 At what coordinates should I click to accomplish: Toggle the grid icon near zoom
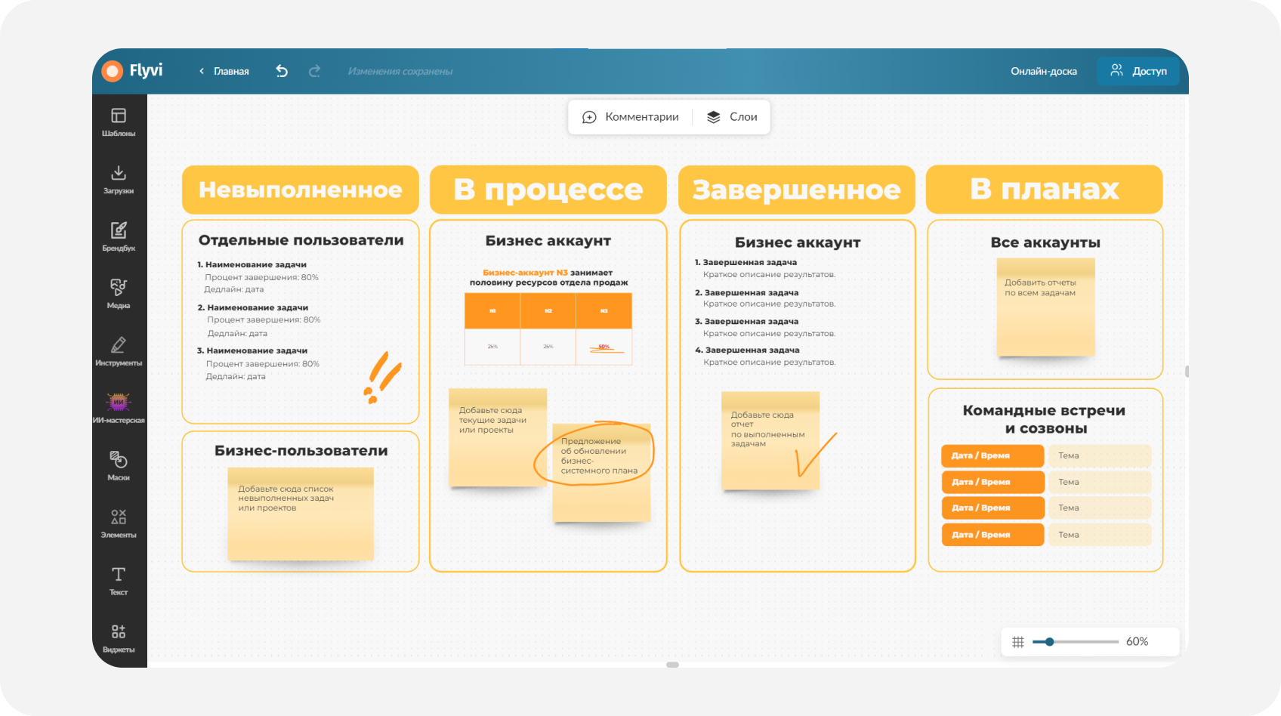click(1018, 642)
